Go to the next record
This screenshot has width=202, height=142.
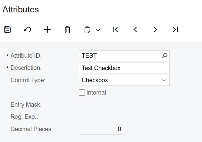click(x=155, y=30)
